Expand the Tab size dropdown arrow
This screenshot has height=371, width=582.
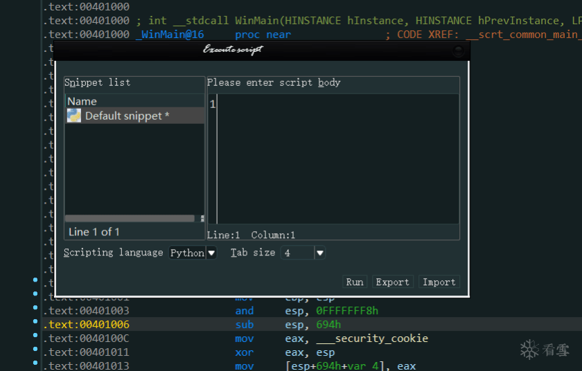pos(320,253)
